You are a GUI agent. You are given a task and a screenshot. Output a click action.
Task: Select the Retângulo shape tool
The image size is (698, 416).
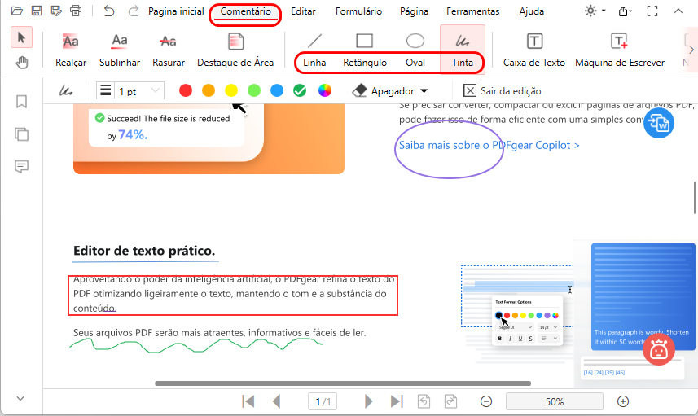pyautogui.click(x=365, y=50)
